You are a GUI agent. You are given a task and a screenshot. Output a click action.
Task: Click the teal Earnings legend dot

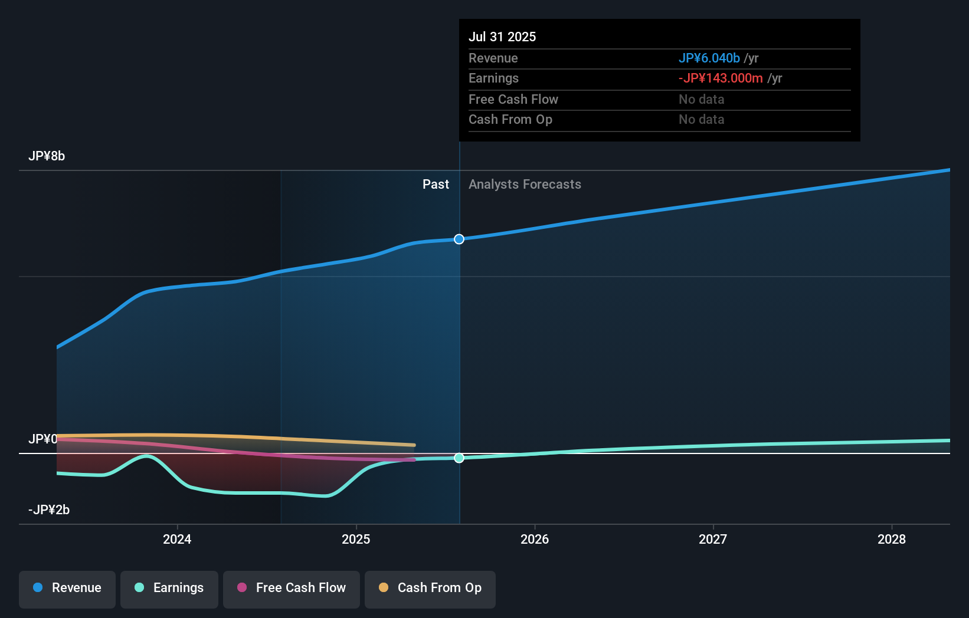pos(139,588)
